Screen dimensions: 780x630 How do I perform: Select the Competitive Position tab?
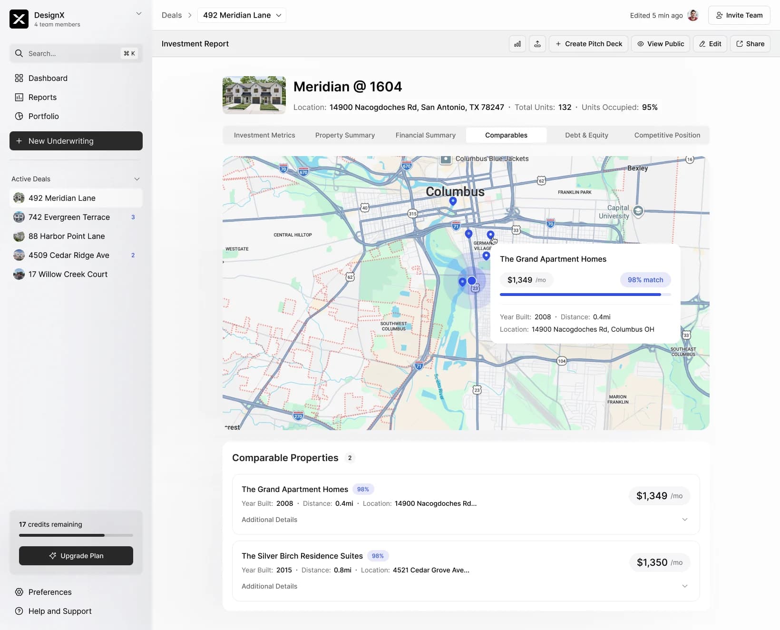pos(667,135)
